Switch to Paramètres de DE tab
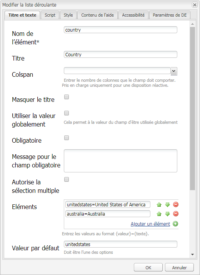The image size is (200, 275). [x=170, y=15]
